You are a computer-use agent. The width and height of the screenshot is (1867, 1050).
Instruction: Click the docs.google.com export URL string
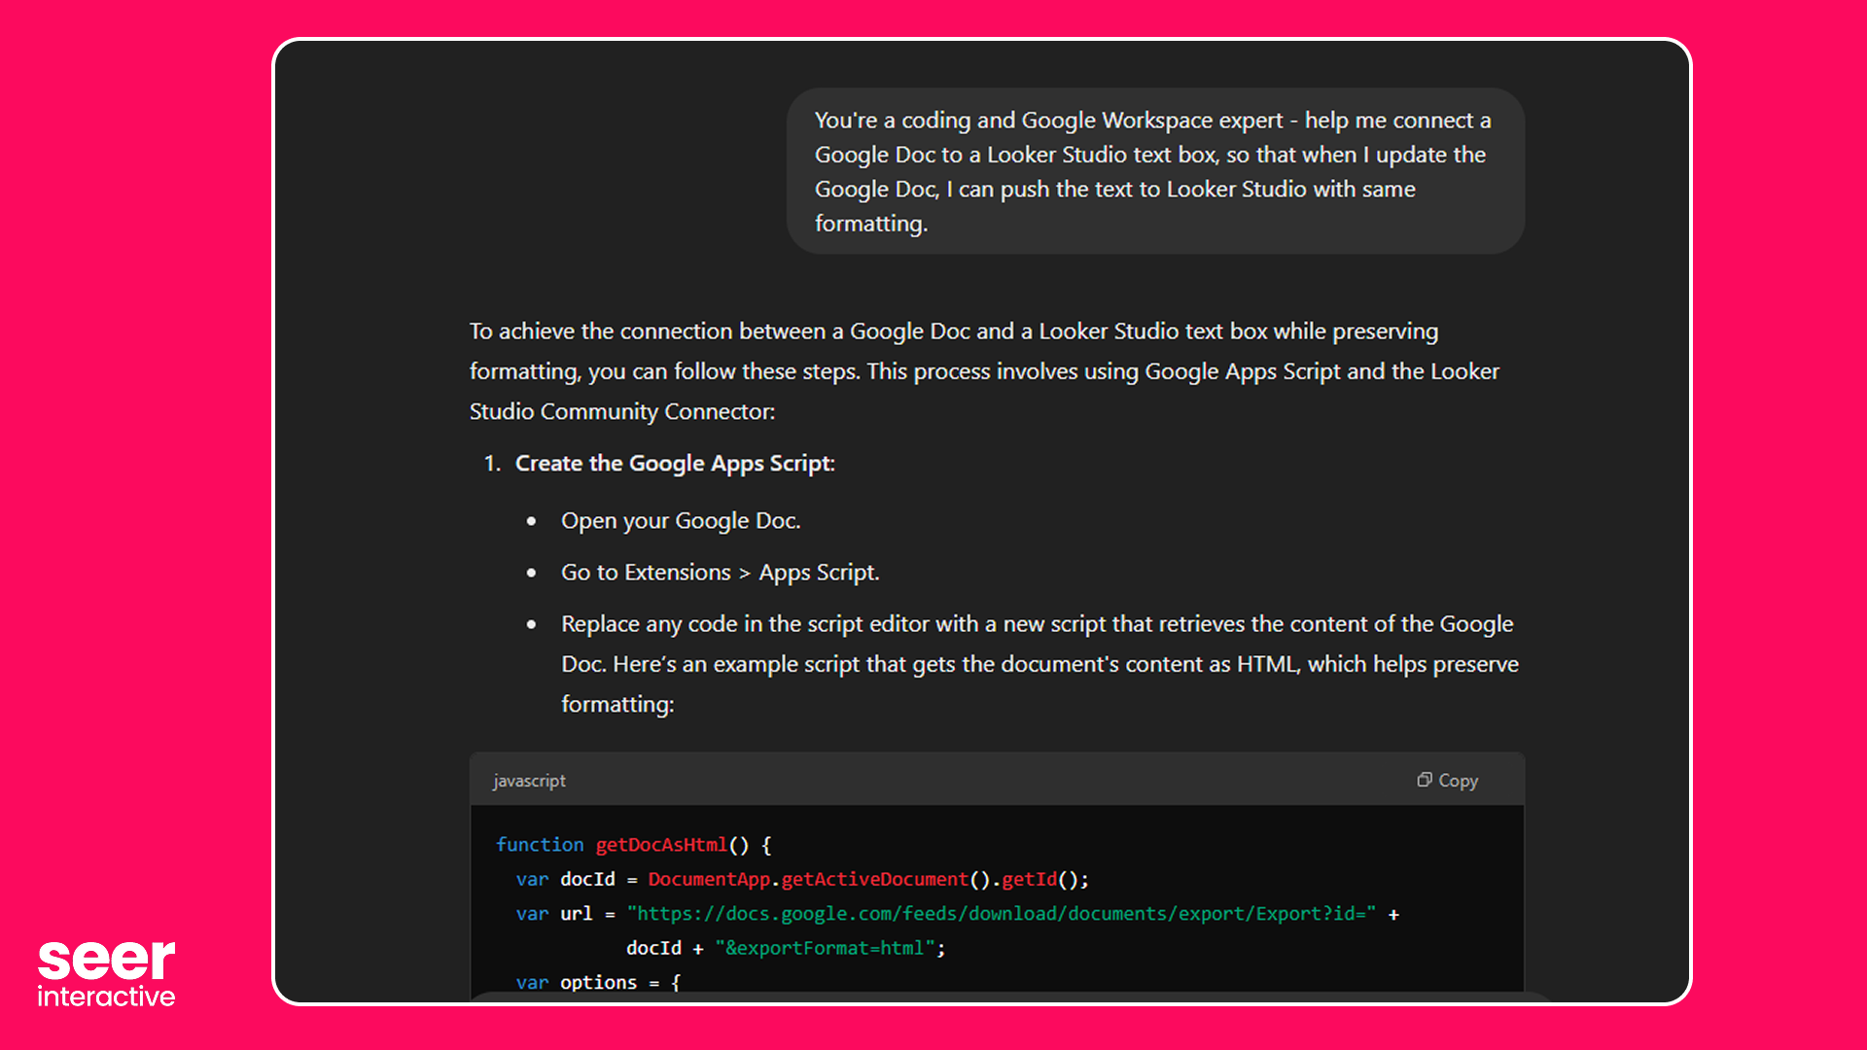[x=1001, y=914]
